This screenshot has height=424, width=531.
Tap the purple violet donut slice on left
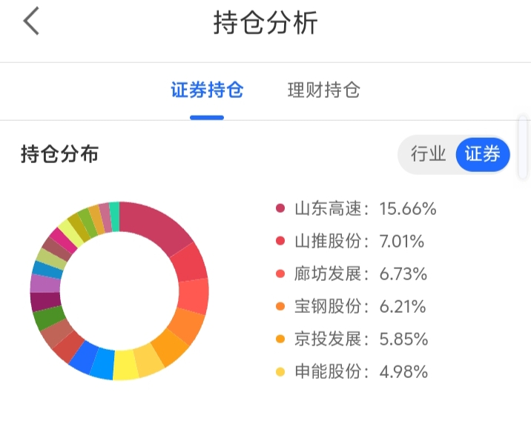tap(45, 284)
